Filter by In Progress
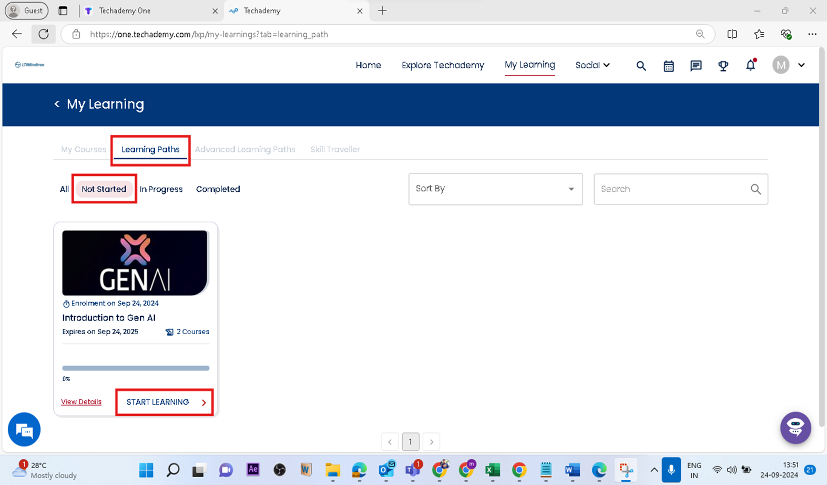The height and width of the screenshot is (485, 827). (x=161, y=189)
